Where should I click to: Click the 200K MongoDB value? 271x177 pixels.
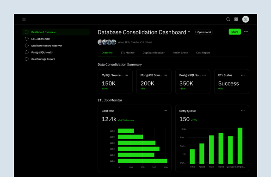tap(147, 83)
